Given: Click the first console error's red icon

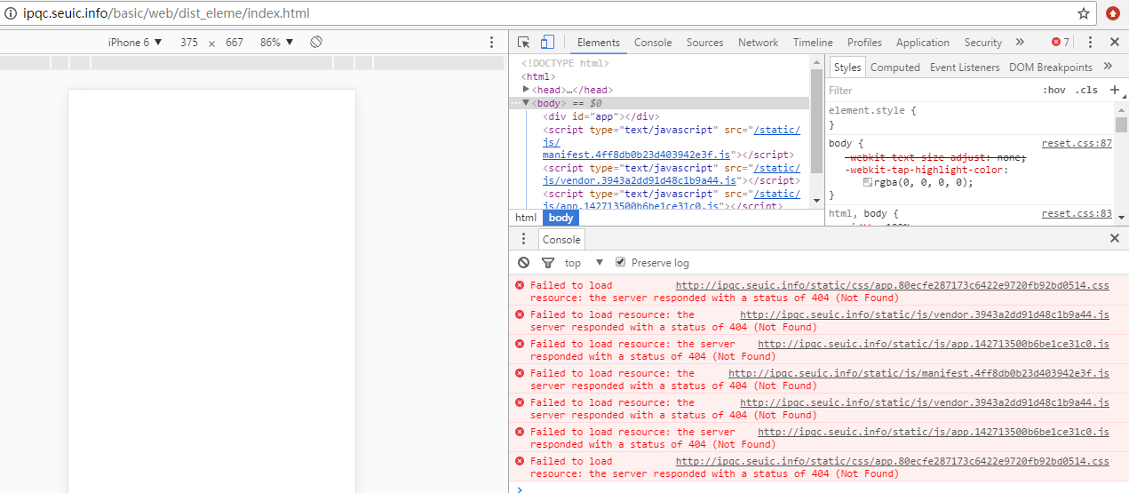Looking at the screenshot, I should [x=520, y=285].
